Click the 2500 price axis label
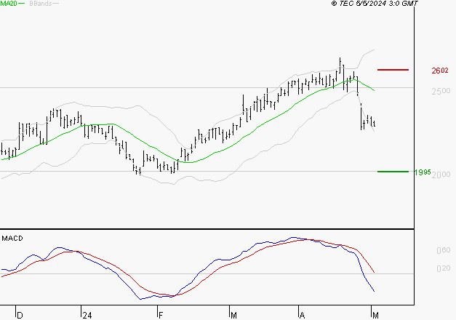456x320 pixels. pyautogui.click(x=441, y=91)
